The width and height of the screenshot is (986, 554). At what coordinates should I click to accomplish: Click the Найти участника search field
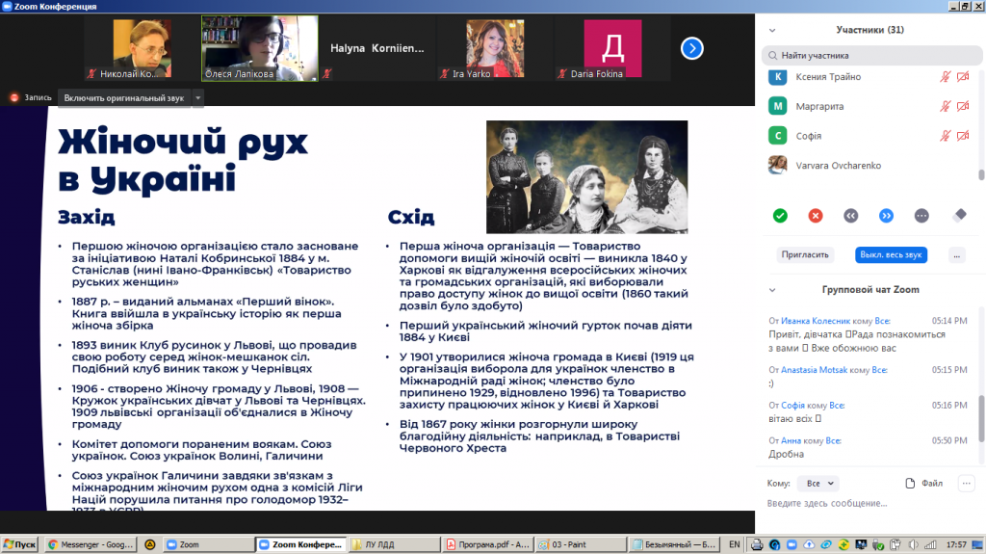[x=871, y=56]
